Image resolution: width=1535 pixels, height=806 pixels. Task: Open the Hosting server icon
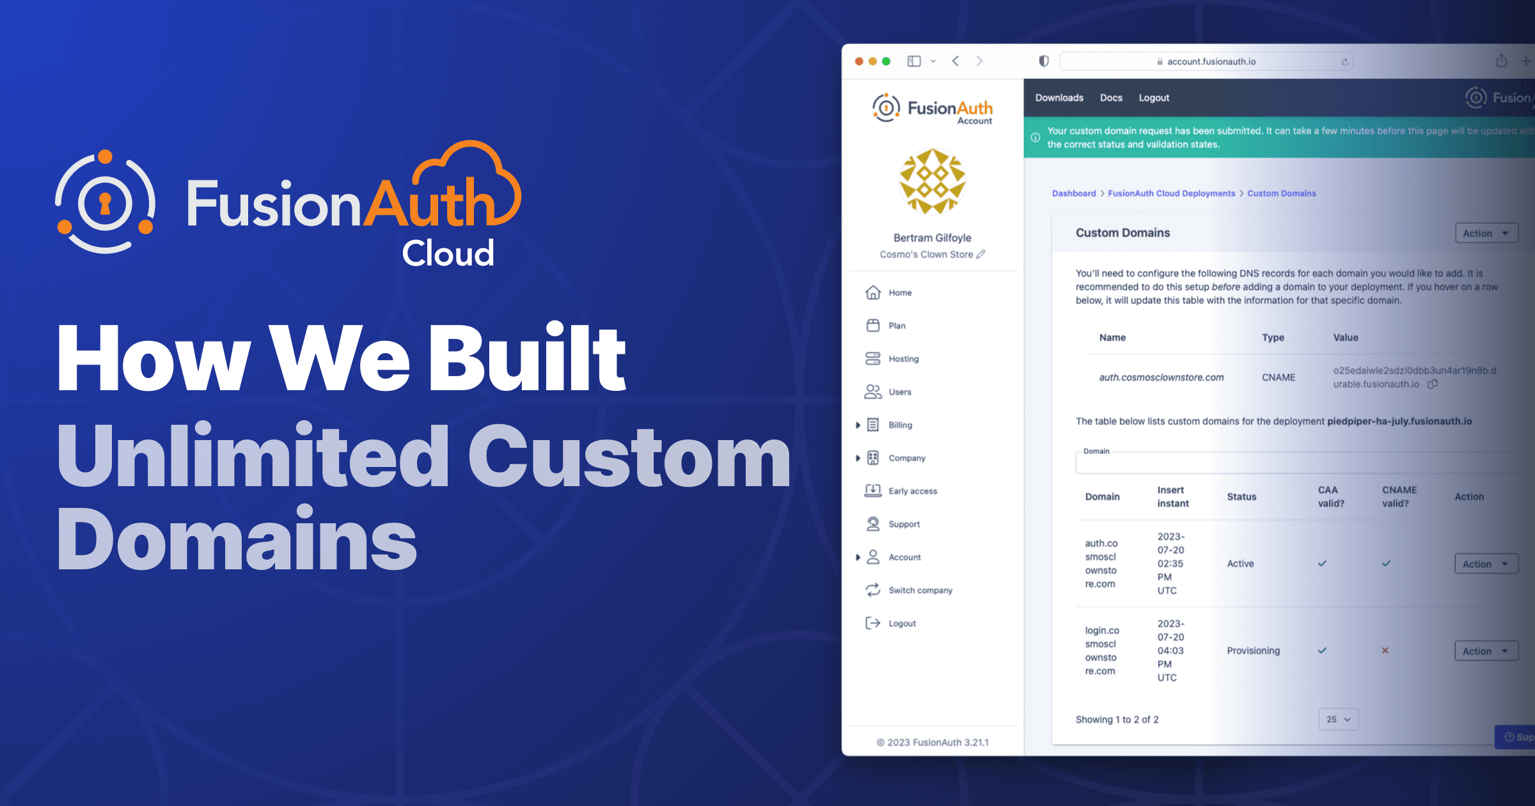pos(873,359)
